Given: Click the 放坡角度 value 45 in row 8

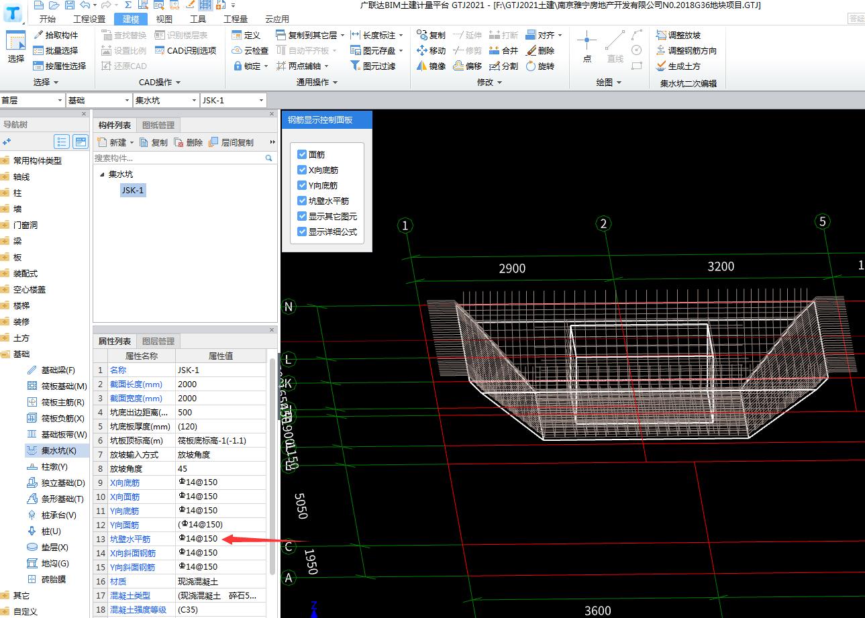Looking at the screenshot, I should [221, 468].
